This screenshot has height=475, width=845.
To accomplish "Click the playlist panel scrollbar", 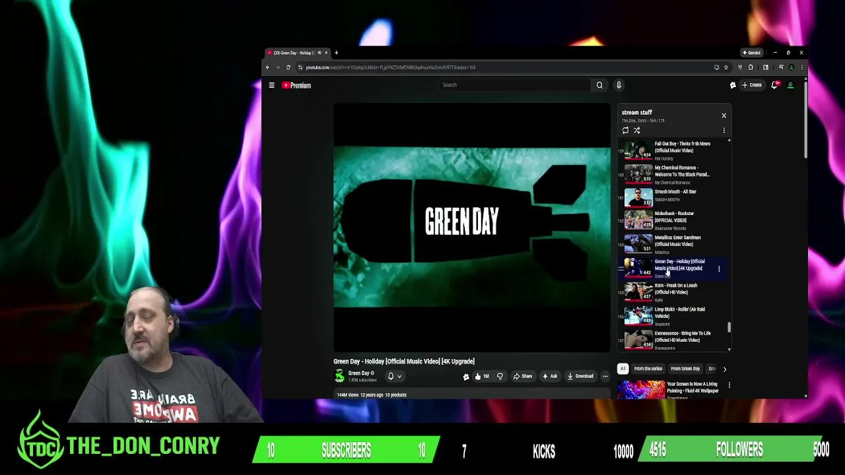I will coord(729,327).
